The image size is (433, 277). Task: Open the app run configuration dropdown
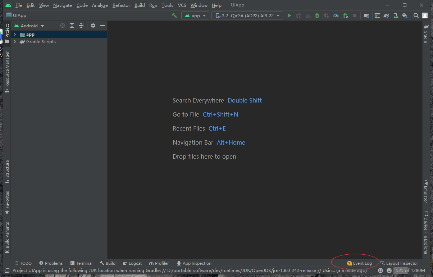(x=195, y=15)
